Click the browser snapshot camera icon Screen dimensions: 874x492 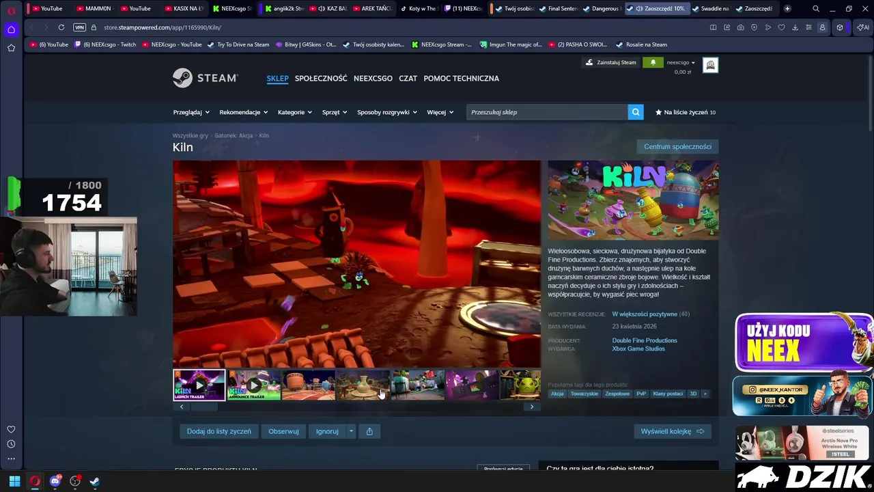click(740, 27)
